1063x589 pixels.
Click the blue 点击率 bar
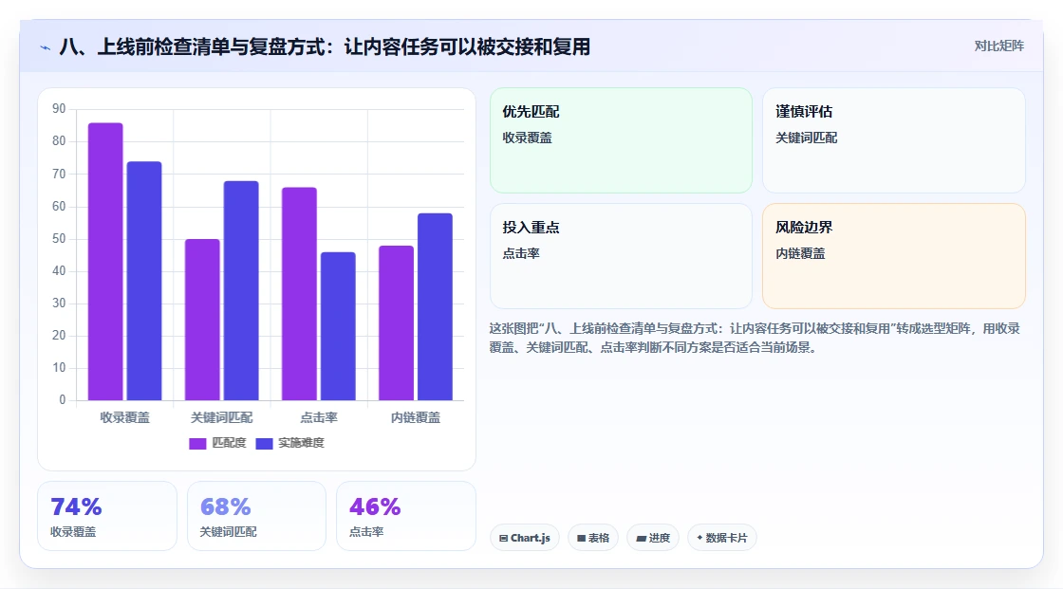pos(338,326)
